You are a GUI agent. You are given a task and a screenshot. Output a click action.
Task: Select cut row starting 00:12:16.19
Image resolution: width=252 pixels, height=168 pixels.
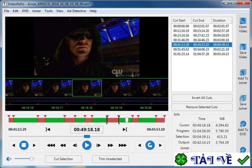202,31
